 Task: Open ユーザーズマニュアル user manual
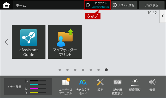[66, 86]
